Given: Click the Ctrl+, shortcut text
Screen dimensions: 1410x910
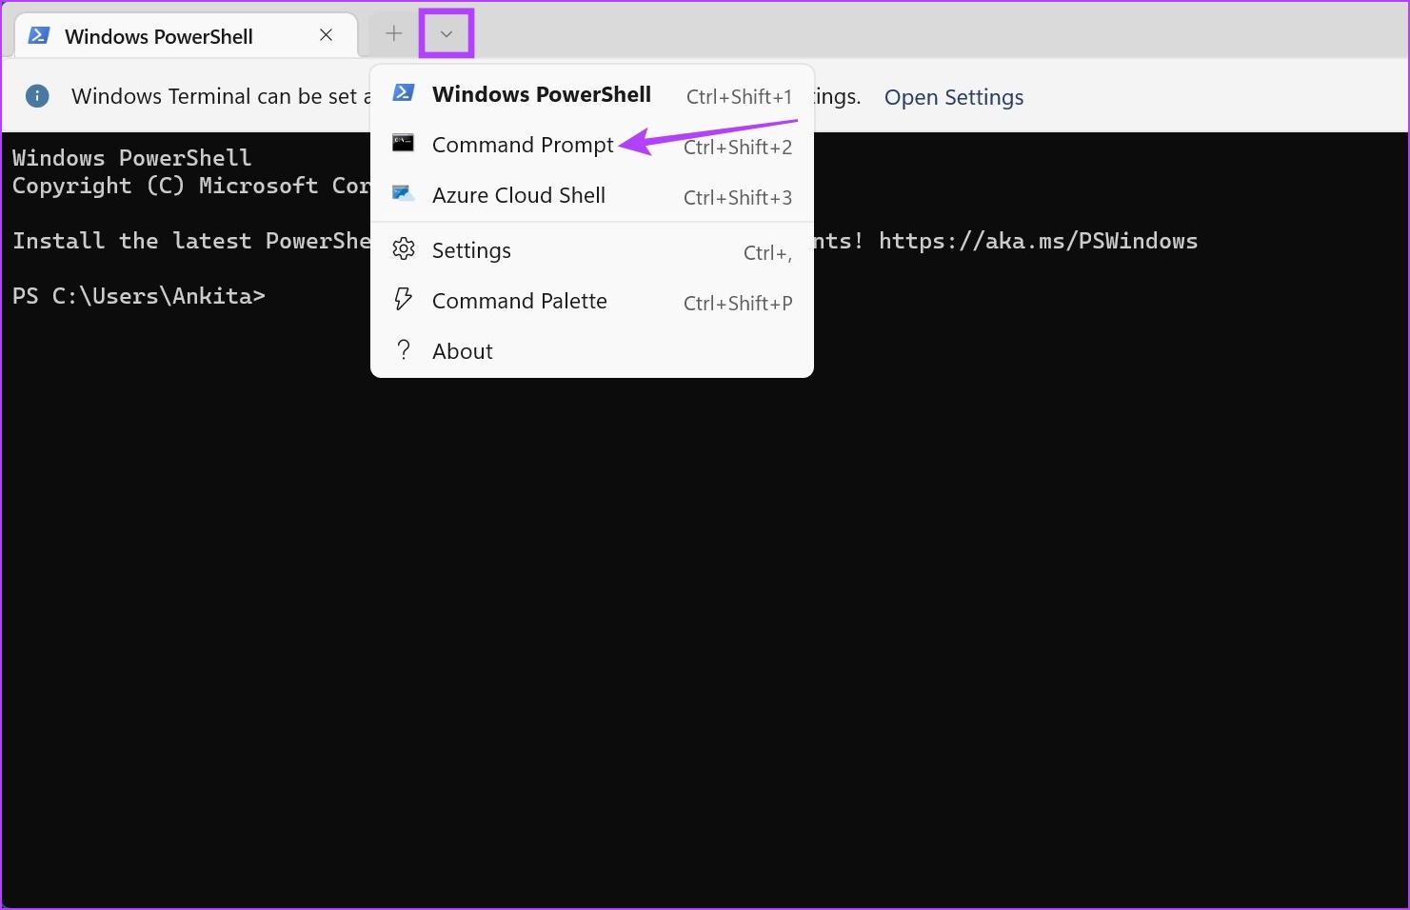Looking at the screenshot, I should coord(767,253).
